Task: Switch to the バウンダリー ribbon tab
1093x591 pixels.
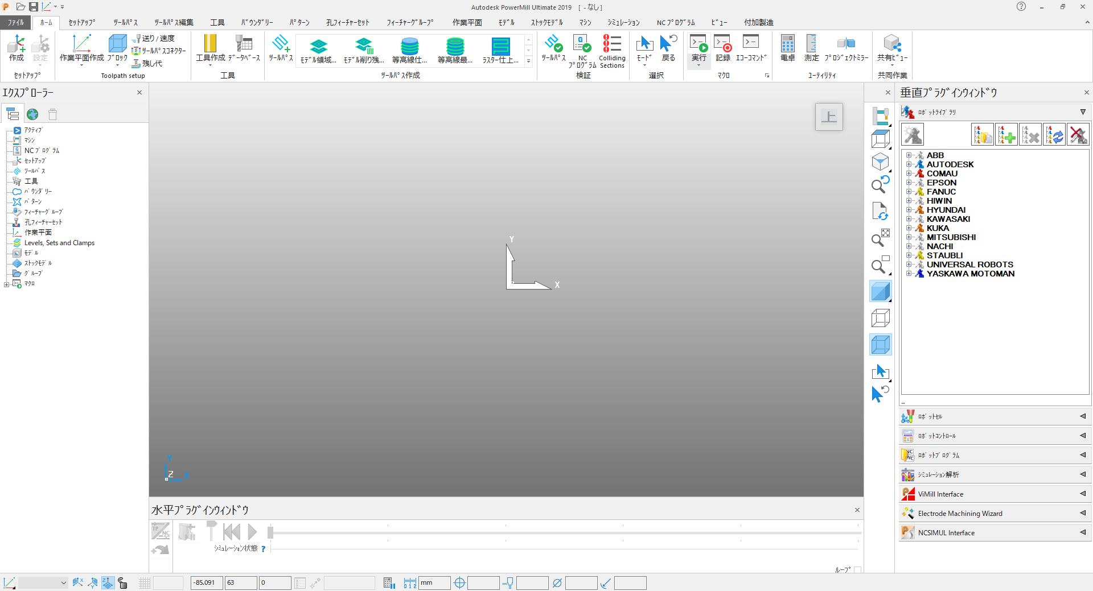Action: click(x=257, y=22)
